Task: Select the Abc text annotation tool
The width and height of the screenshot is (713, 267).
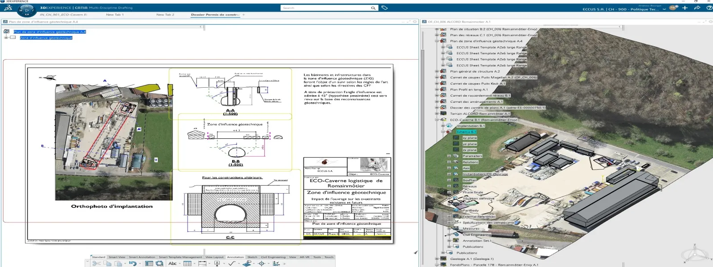Action: point(172,263)
